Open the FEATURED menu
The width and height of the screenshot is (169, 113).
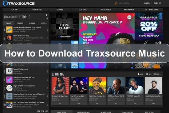click(x=83, y=10)
